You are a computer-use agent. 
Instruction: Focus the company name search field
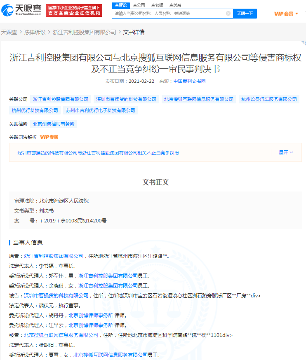[x=169, y=14]
